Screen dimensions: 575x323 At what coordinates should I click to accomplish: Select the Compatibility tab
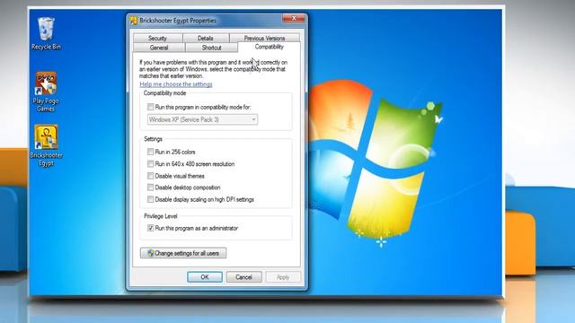269,47
